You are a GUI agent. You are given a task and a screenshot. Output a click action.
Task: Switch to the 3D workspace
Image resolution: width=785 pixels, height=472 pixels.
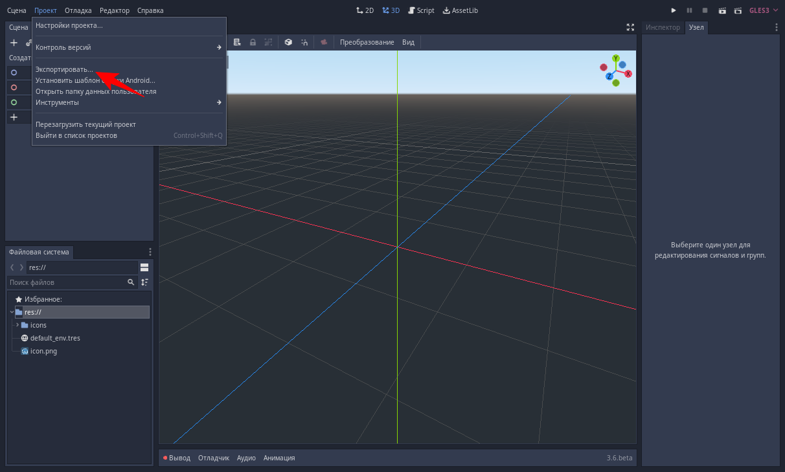pos(391,10)
